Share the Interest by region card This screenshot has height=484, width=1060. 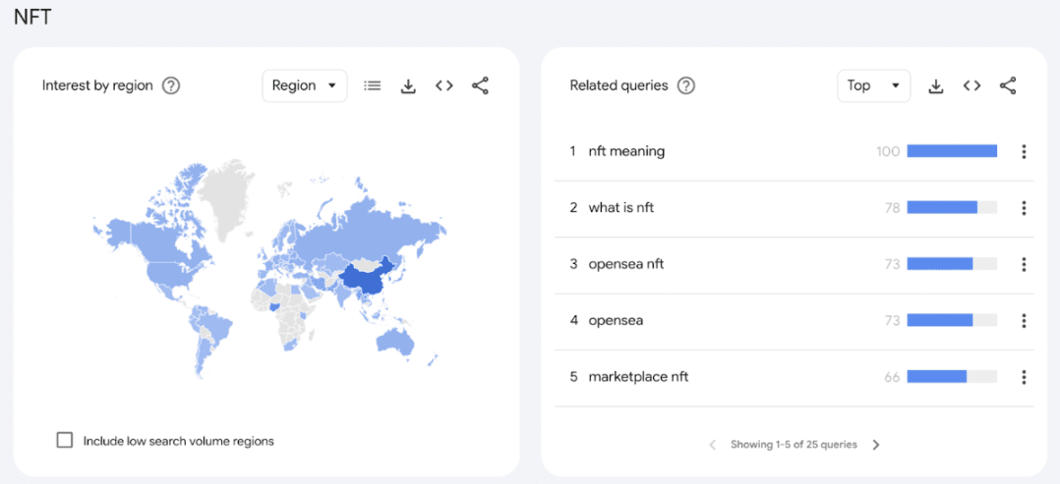(480, 85)
